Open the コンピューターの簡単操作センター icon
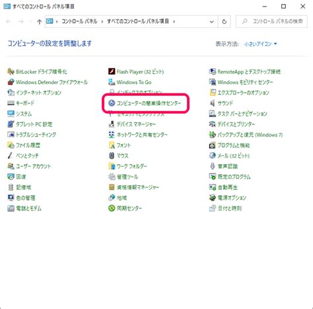 click(x=112, y=103)
